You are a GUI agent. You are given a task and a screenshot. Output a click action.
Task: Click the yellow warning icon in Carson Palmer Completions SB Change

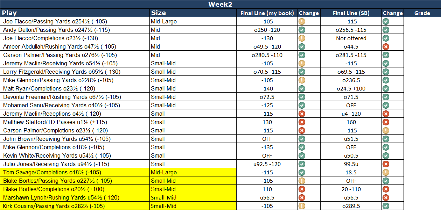click(386, 130)
